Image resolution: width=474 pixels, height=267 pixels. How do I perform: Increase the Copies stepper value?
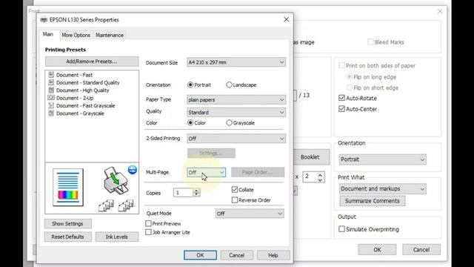(x=196, y=191)
